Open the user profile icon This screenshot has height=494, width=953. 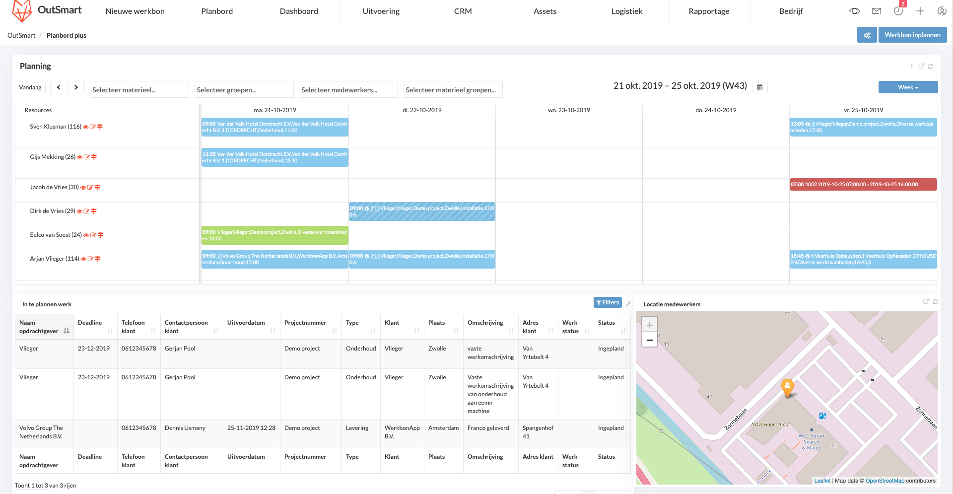click(942, 11)
